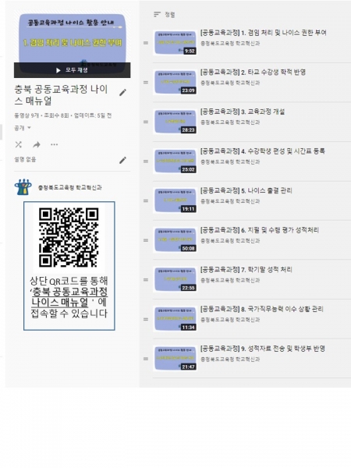
Task: Open the 50:08 video thumbnail for 성적처리
Action: (175, 240)
